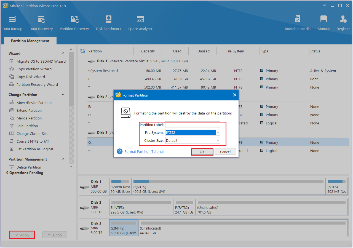The image size is (353, 248).
Task: Switch to the Partition Management tab
Action: tap(30, 41)
